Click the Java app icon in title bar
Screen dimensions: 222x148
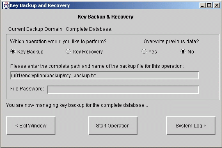tap(6, 5)
